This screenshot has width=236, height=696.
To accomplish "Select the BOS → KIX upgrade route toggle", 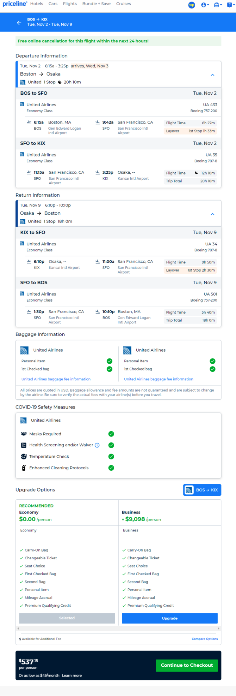I will pyautogui.click(x=202, y=490).
